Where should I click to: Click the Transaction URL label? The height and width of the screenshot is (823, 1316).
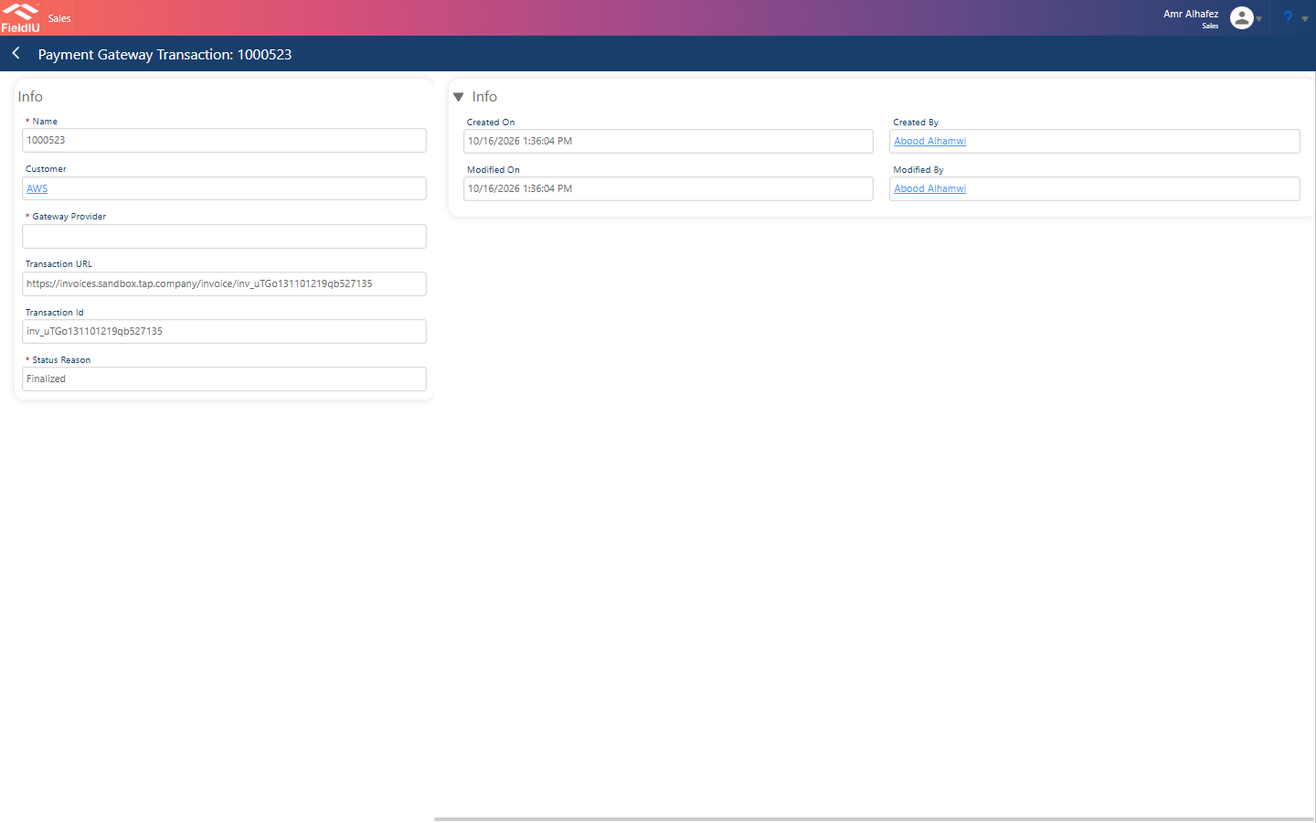pos(58,264)
